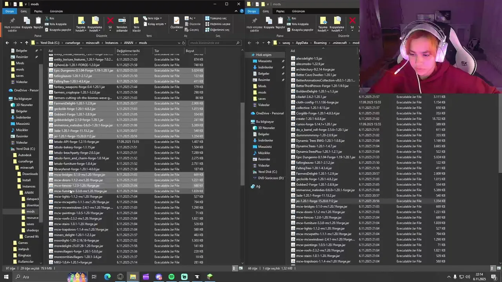Open Giriş tab in right window

click(266, 11)
